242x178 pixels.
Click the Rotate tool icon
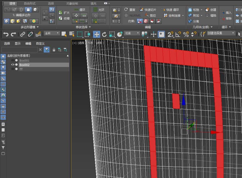pyautogui.click(x=104, y=34)
